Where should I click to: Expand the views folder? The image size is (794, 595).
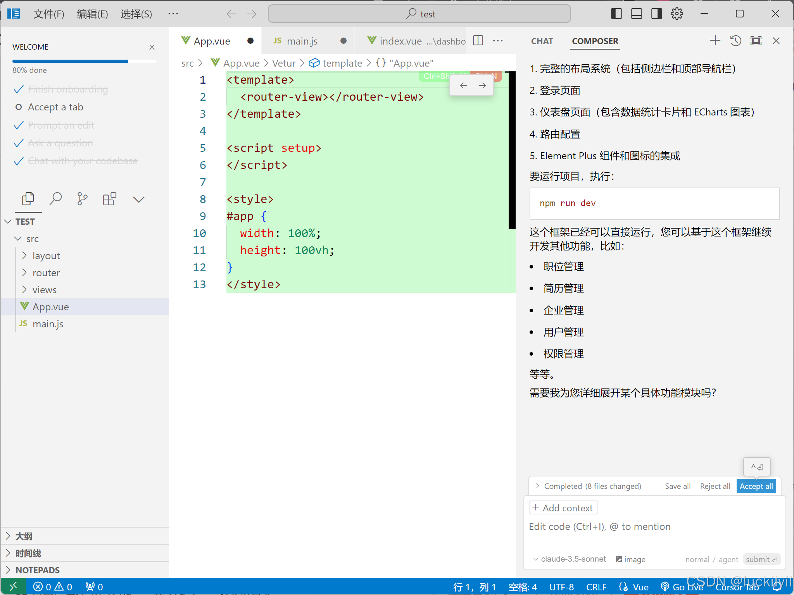44,290
